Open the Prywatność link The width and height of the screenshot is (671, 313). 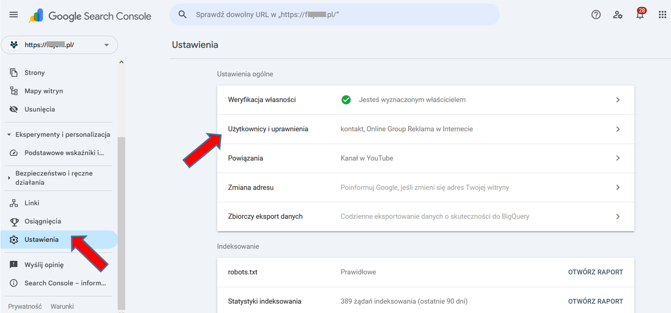tap(25, 306)
